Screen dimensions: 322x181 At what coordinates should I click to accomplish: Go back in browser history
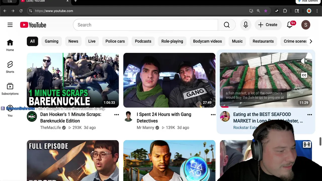5,11
